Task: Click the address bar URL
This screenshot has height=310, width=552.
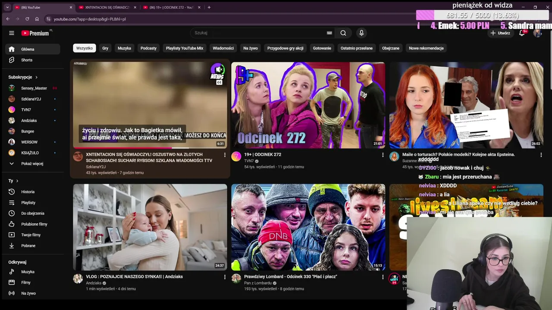Action: (90, 19)
